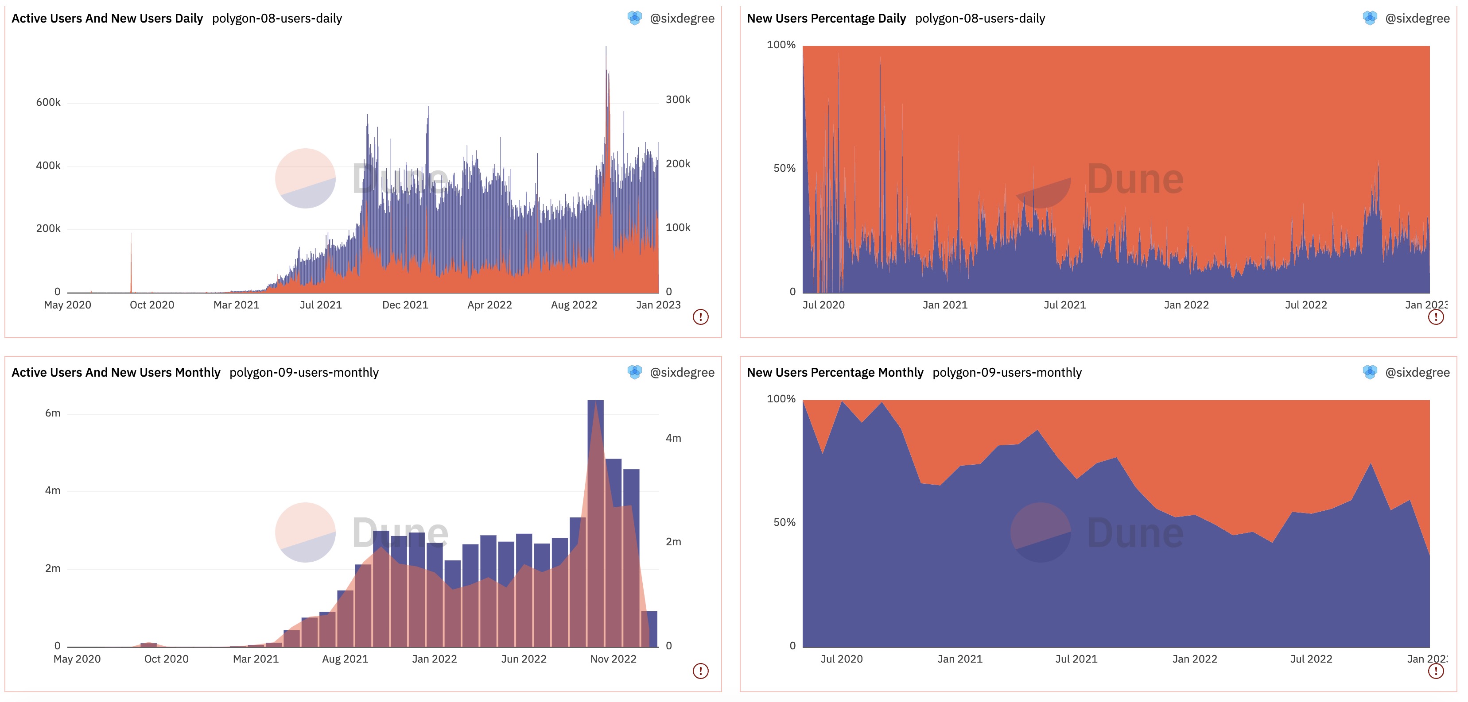The image size is (1468, 702).
Task: Open polygon-09-users-monthly query link in bottom-left panel
Action: [304, 372]
